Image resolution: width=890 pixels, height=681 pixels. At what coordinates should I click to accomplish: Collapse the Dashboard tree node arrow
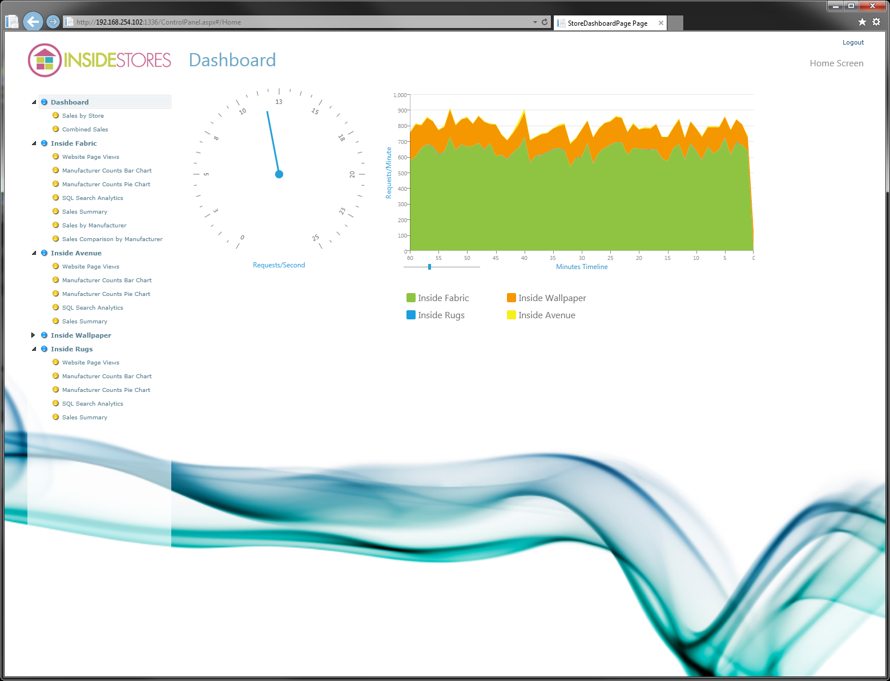(34, 102)
